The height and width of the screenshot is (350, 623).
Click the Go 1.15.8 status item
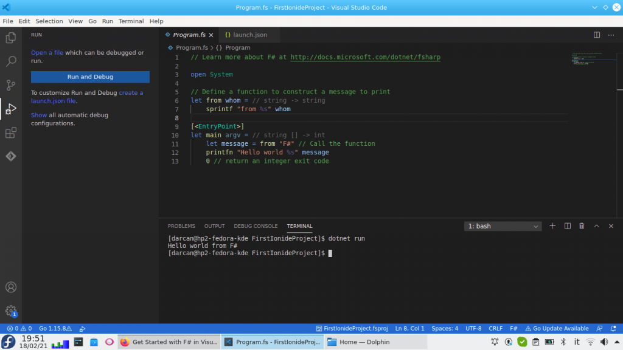tap(55, 329)
